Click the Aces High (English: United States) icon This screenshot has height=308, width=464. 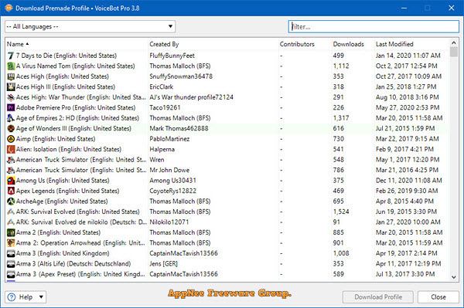coord(11,76)
